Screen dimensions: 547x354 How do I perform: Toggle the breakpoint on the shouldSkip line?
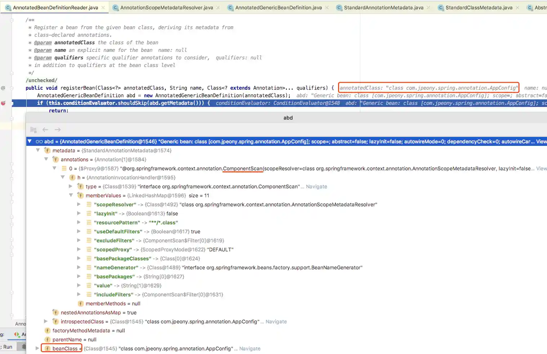click(x=3, y=103)
